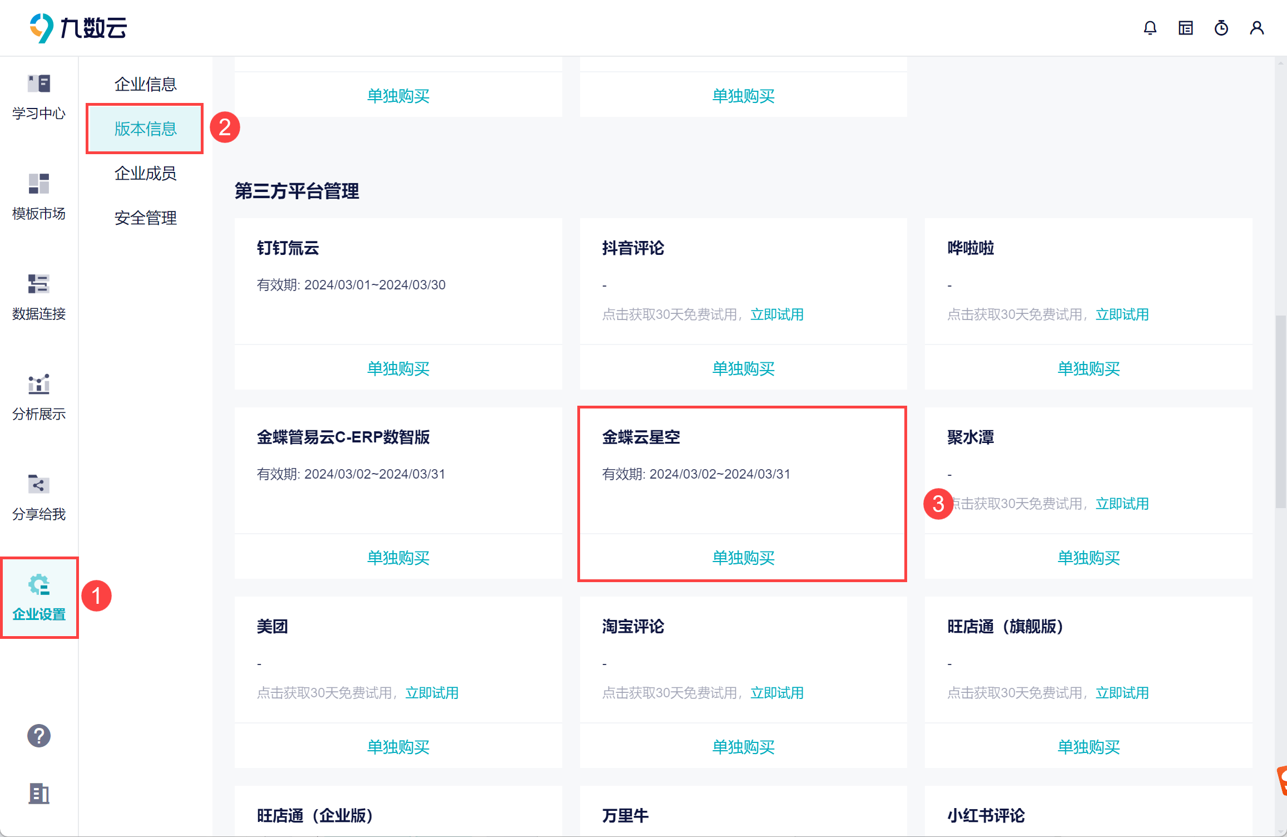Click 立即试用 for 美团
The image size is (1287, 837).
click(x=432, y=693)
